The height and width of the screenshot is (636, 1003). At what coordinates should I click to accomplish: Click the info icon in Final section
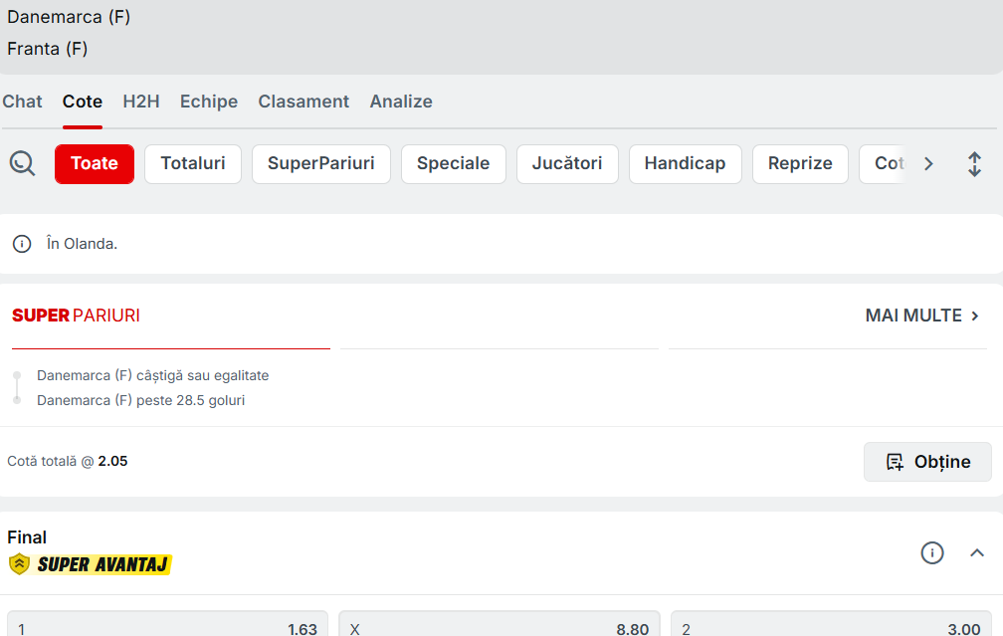[931, 553]
